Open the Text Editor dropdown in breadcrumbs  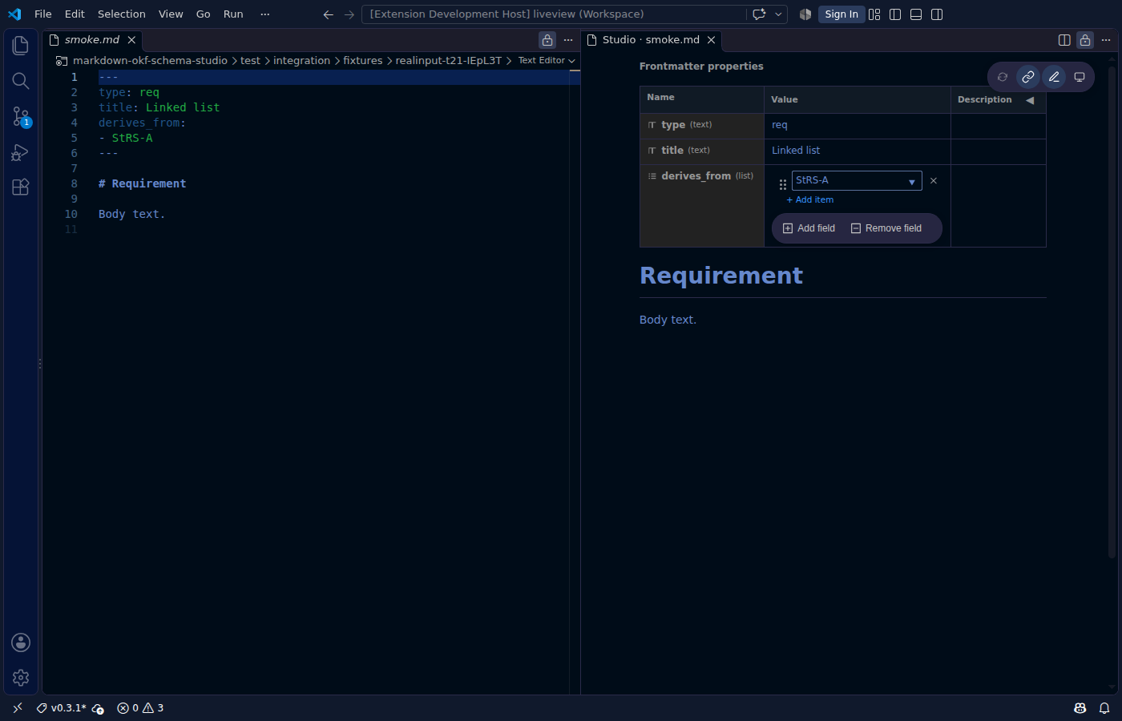pyautogui.click(x=547, y=61)
